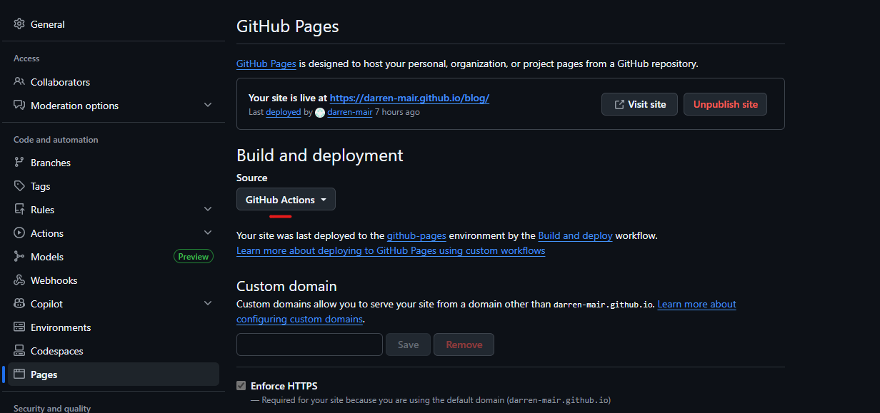The height and width of the screenshot is (413, 880).
Task: Click the Environments server icon
Action: 19,327
